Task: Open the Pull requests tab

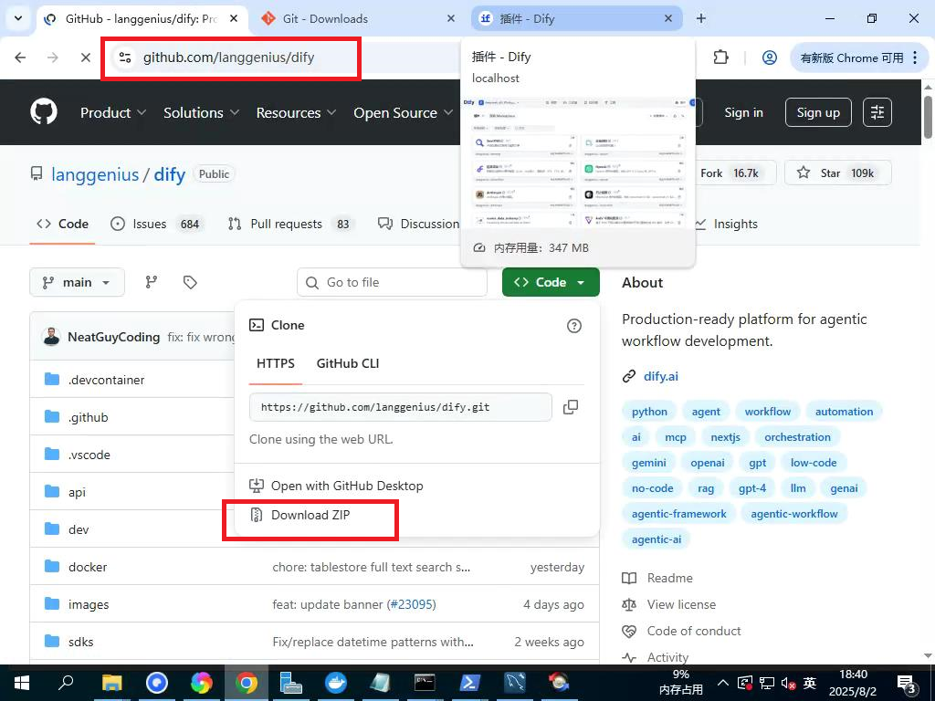Action: pos(291,225)
